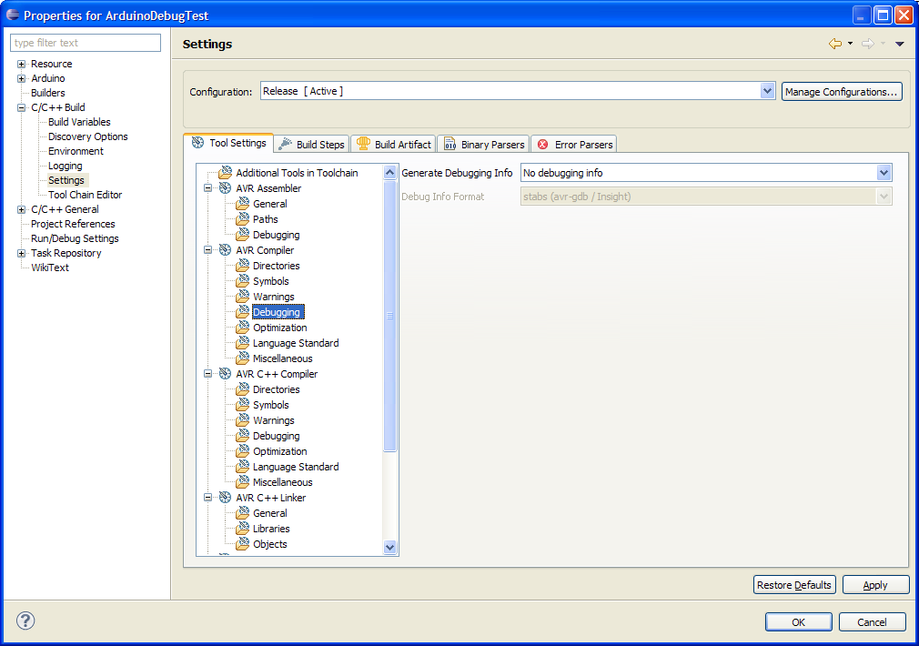This screenshot has height=646, width=919.
Task: Expand the Task Repository node
Action: pos(22,253)
